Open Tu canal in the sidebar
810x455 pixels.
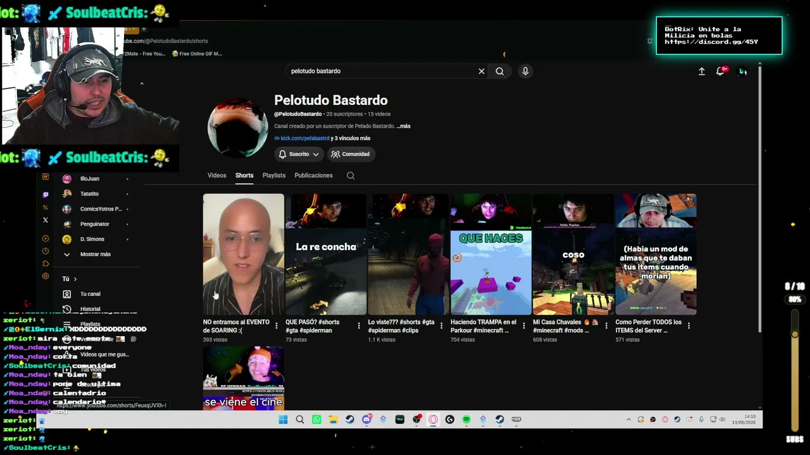(90, 294)
